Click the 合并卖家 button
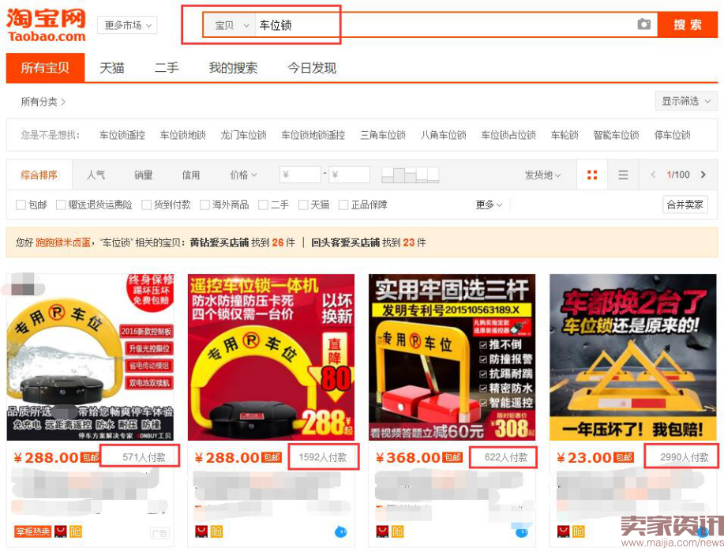The height and width of the screenshot is (552, 724). [x=685, y=205]
